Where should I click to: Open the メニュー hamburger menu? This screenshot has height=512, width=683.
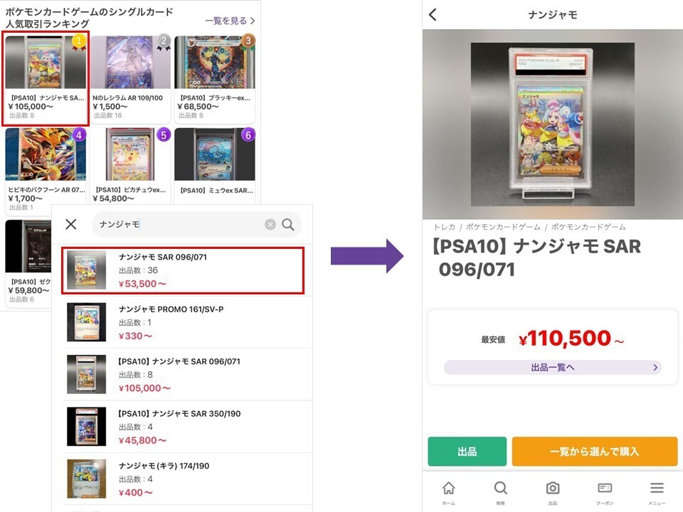pos(657,491)
